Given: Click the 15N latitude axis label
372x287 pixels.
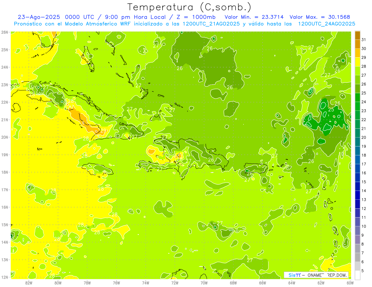Looking at the screenshot, I should pos(4,224).
